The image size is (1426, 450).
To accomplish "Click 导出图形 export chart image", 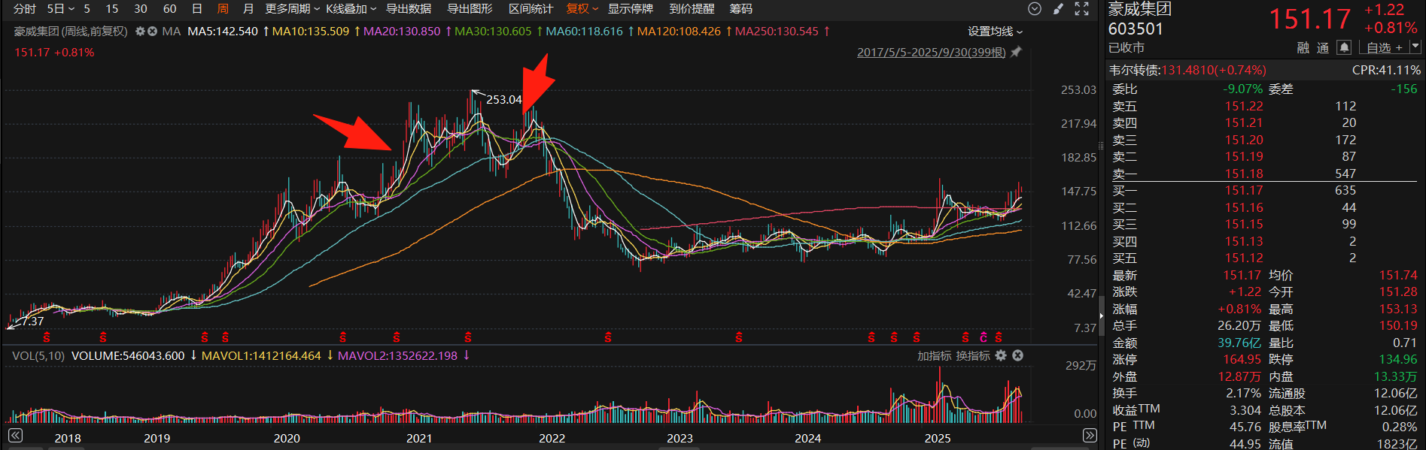I will click(x=470, y=9).
